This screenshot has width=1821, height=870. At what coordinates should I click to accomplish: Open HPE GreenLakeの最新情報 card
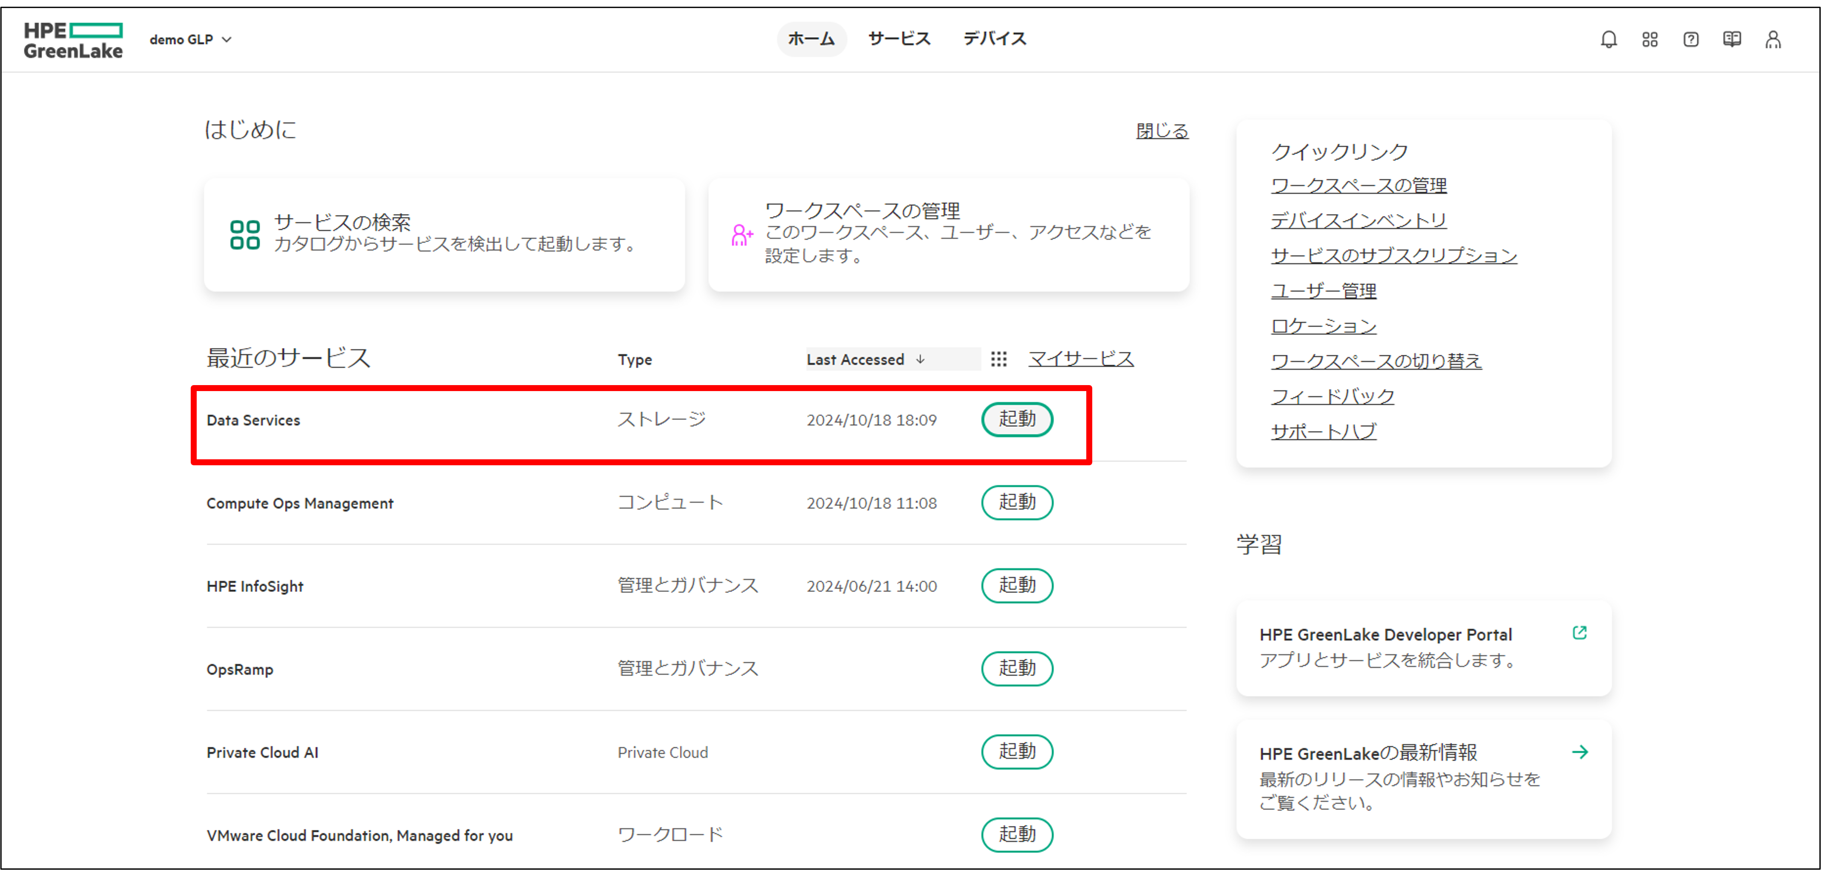(x=1423, y=779)
